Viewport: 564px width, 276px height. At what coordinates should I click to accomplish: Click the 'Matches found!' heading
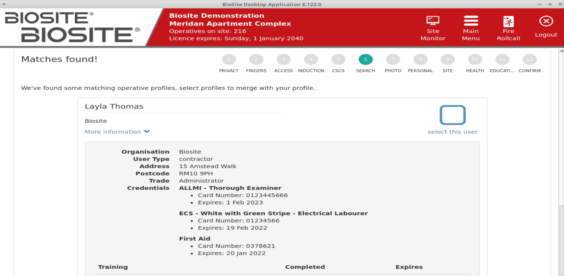pos(59,59)
